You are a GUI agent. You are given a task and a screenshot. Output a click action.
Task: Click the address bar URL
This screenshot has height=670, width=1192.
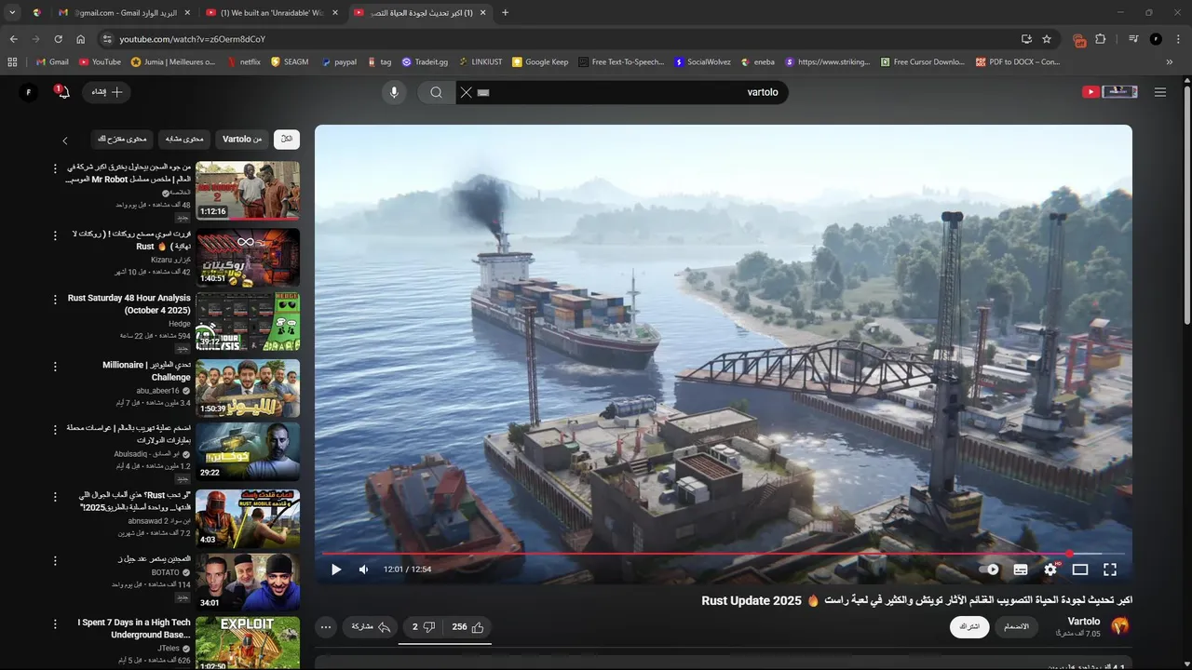click(192, 39)
